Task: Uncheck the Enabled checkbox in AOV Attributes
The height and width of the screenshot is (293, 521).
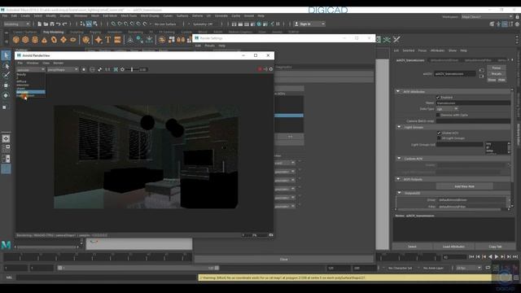Action: [438, 98]
